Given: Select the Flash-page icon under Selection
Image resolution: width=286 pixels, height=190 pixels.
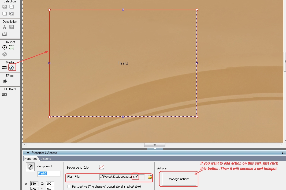Looking at the screenshot, I should tap(12, 13).
